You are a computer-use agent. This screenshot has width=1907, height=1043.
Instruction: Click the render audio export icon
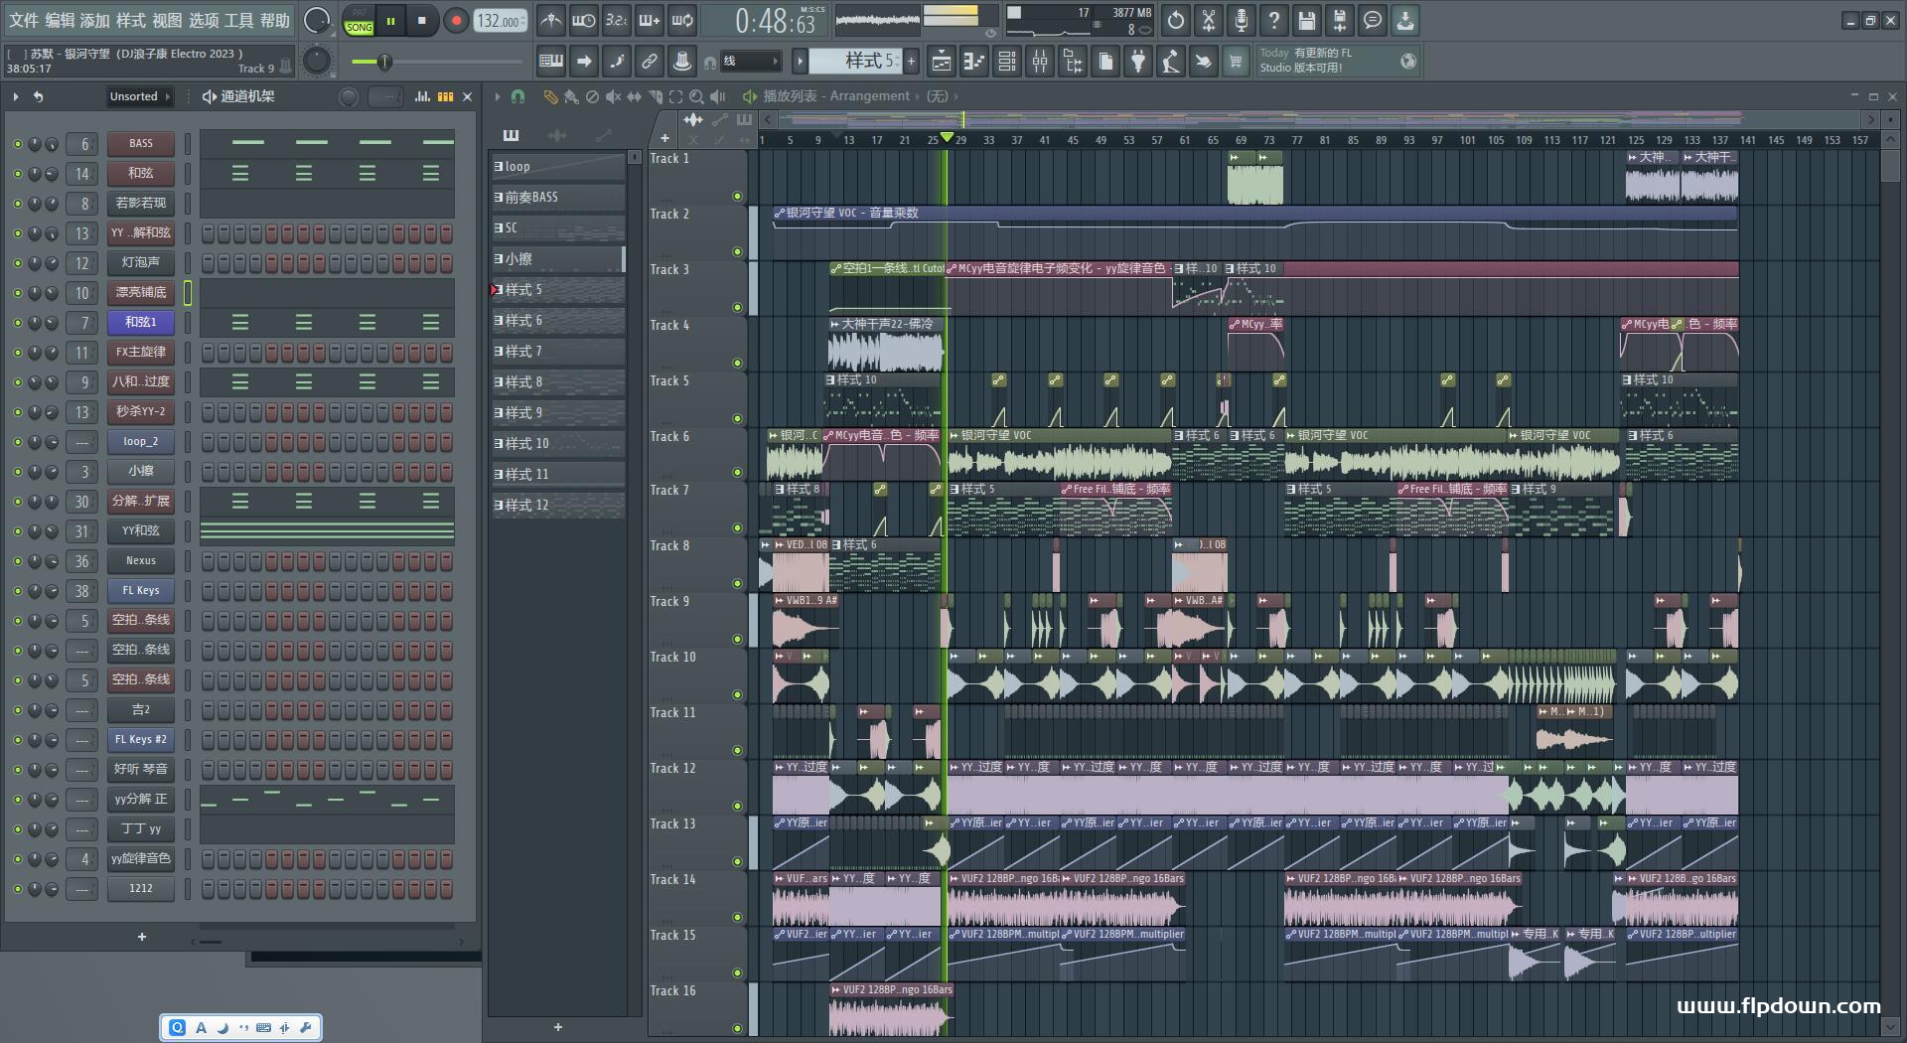pyautogui.click(x=1340, y=20)
